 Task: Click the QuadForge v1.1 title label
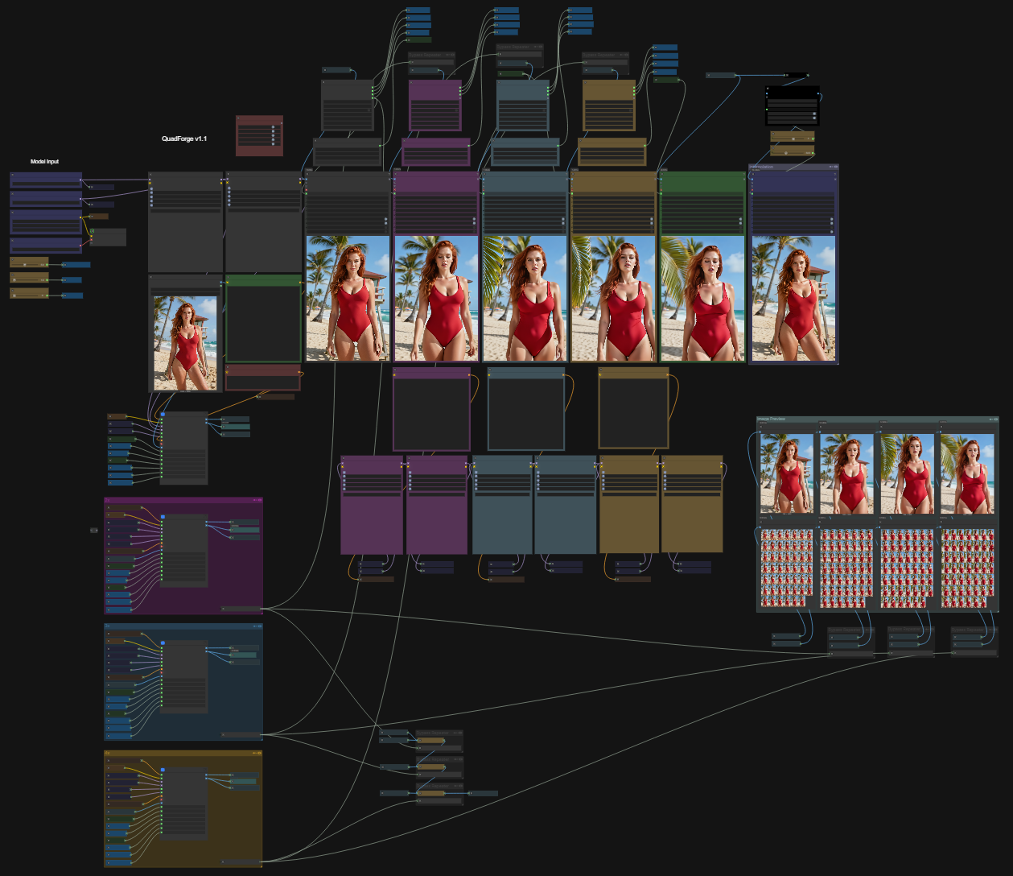coord(184,139)
